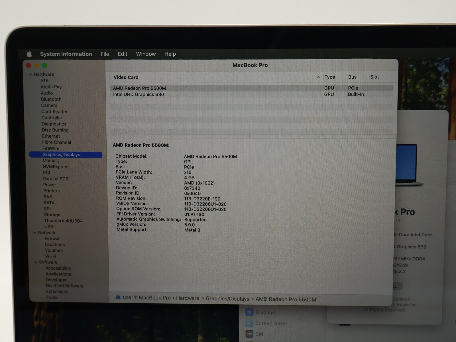The width and height of the screenshot is (456, 342).
Task: Open the System Information app menu
Action: [66, 54]
